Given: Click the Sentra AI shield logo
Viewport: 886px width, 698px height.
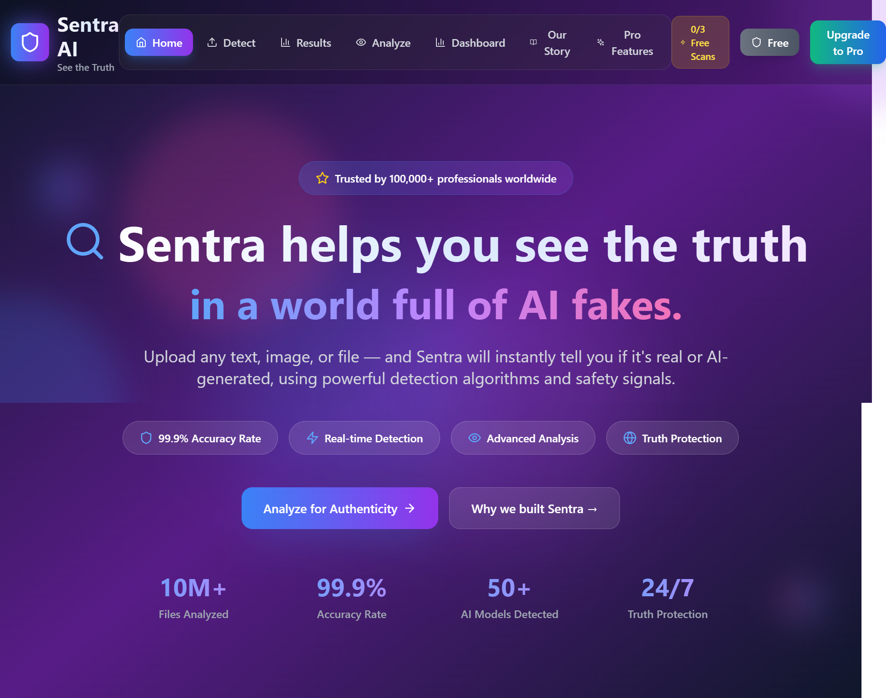Looking at the screenshot, I should coord(30,42).
